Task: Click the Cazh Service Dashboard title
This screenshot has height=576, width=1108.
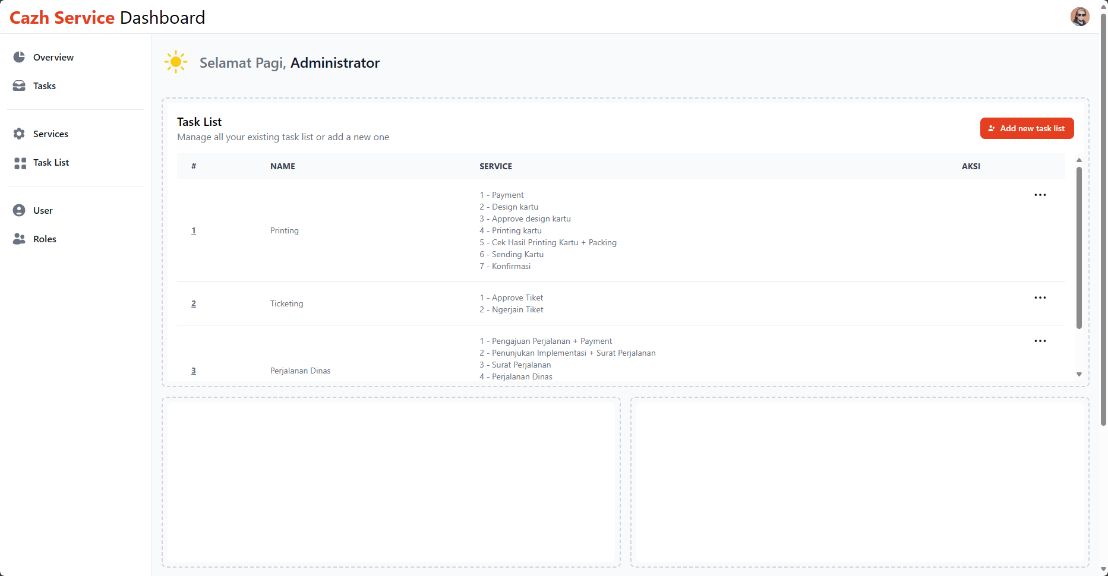Action: 108,17
